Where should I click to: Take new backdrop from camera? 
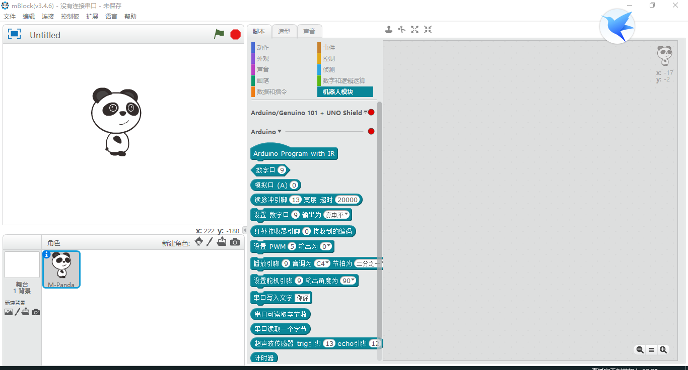(x=35, y=312)
